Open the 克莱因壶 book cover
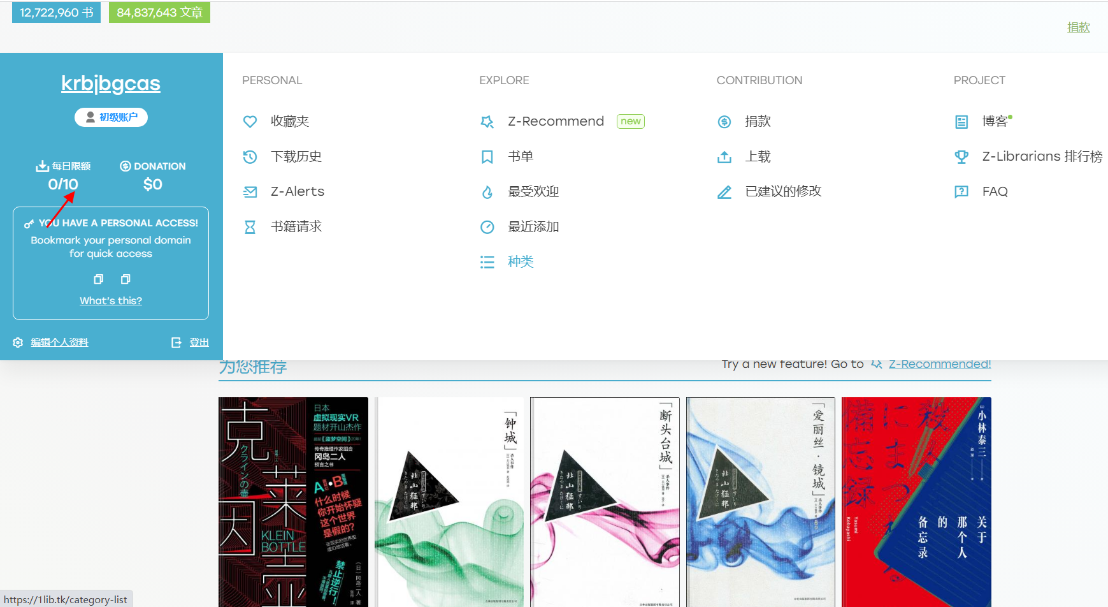1108x607 pixels. point(293,502)
